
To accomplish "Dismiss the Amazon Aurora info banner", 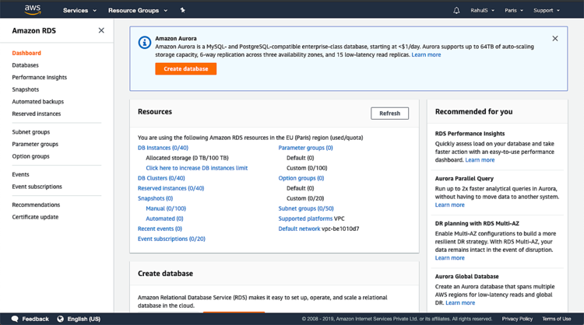I will pos(555,38).
